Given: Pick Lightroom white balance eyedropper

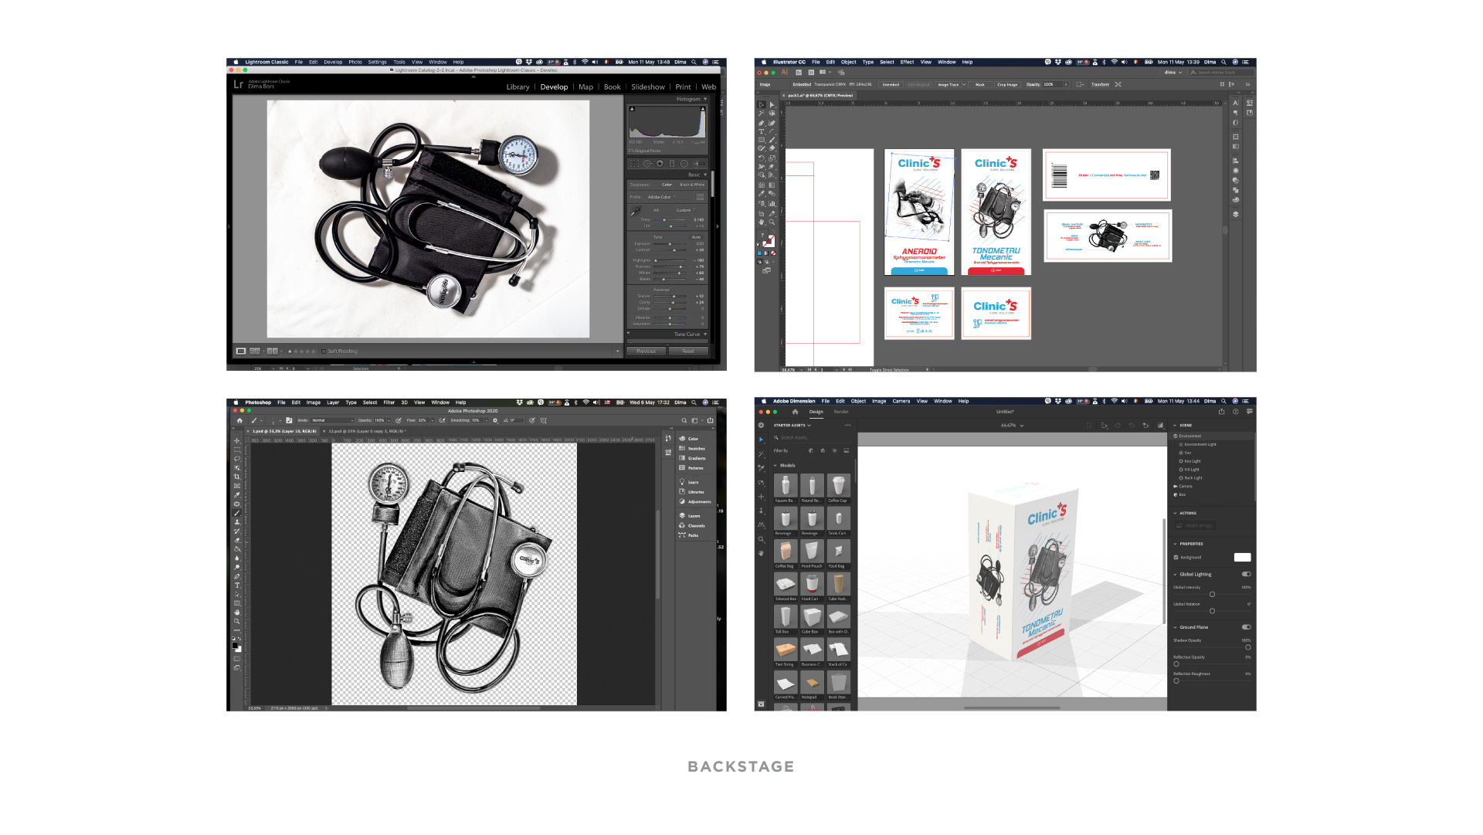Looking at the screenshot, I should point(636,211).
